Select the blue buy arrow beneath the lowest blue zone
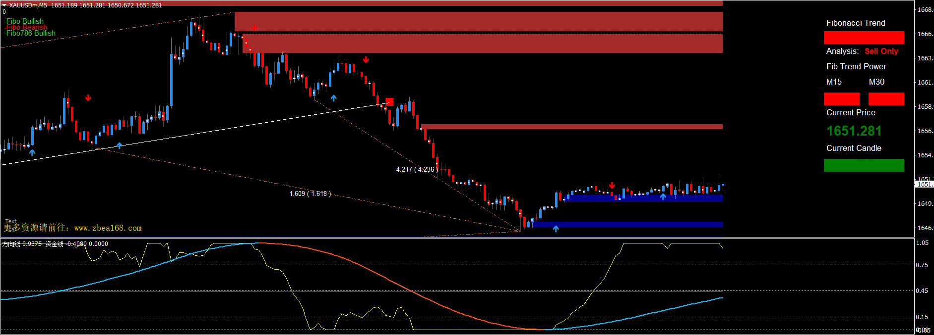This screenshot has width=934, height=335. [556, 229]
